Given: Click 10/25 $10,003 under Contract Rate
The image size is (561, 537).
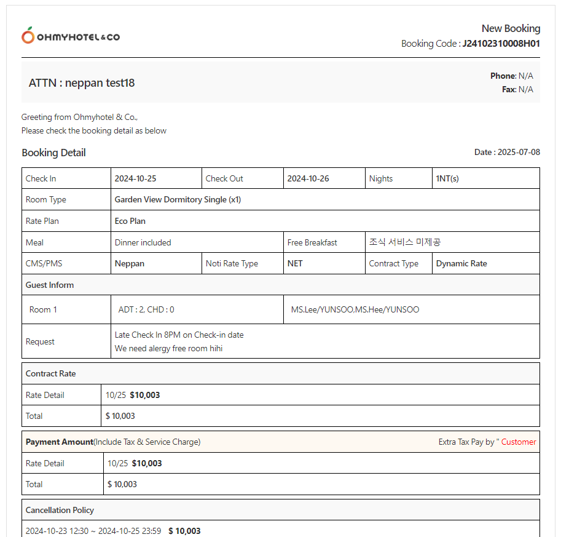Looking at the screenshot, I should [x=133, y=395].
